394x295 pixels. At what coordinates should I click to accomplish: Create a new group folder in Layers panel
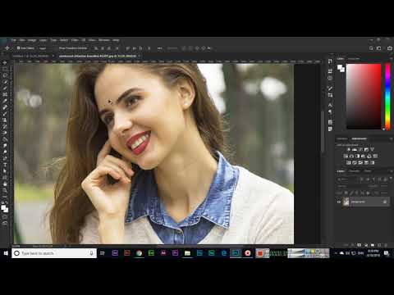pos(373,245)
